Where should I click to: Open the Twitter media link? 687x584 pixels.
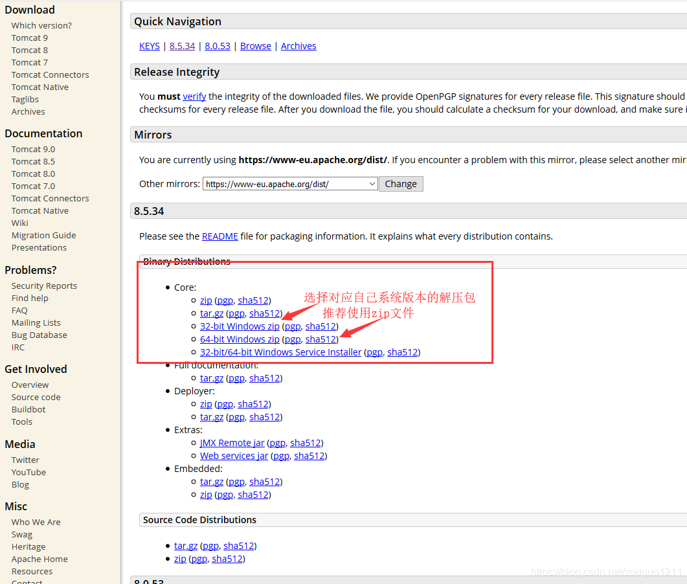pyautogui.click(x=25, y=460)
